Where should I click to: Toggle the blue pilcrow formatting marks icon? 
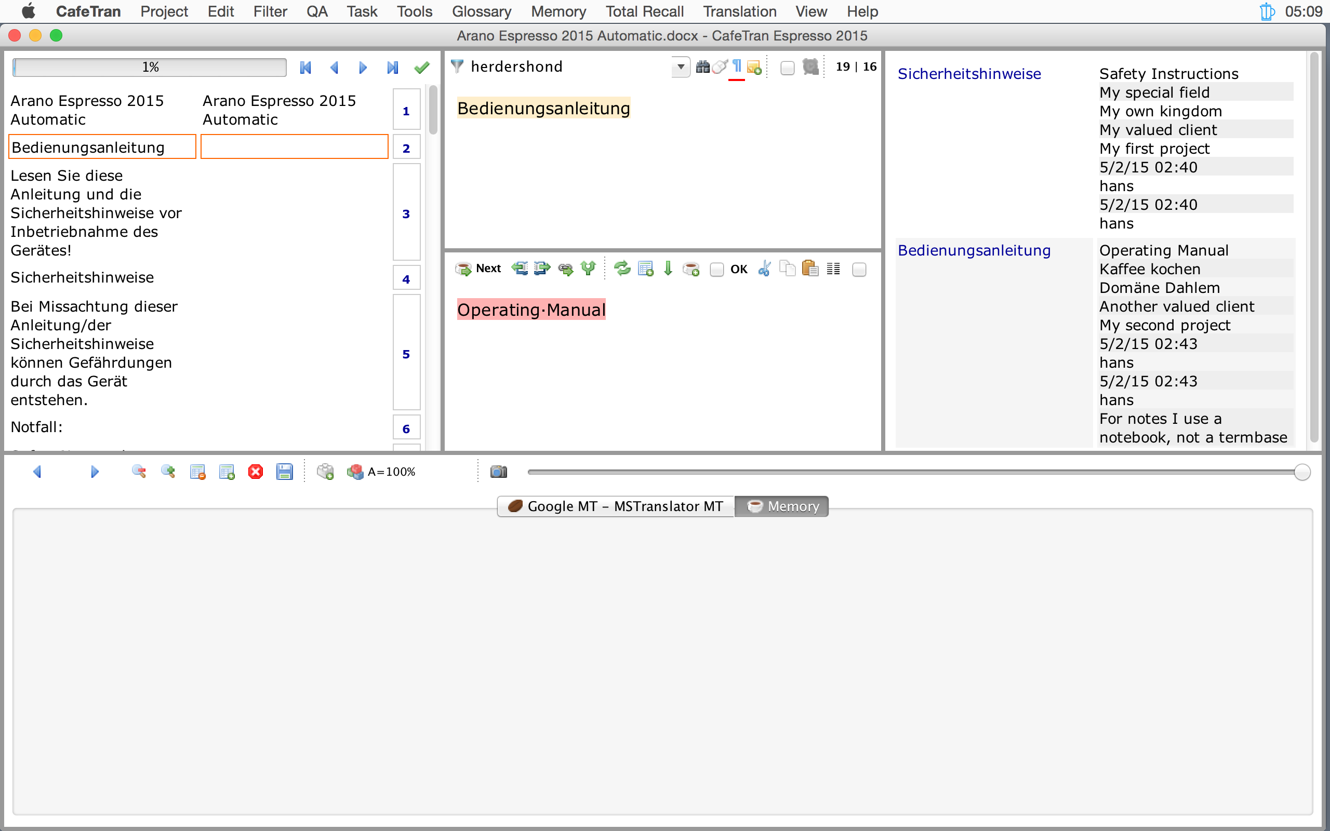tap(737, 67)
